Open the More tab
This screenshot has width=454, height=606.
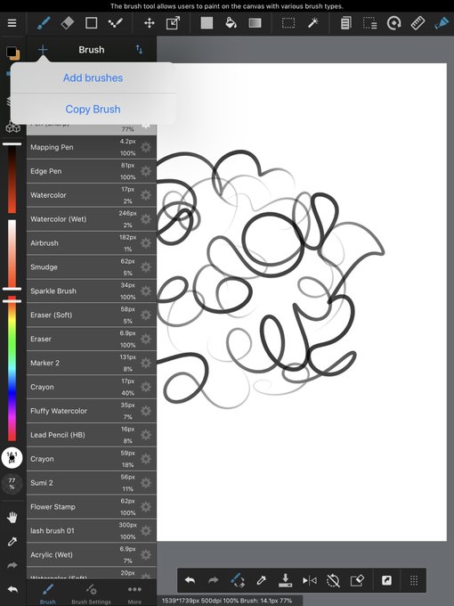134,594
